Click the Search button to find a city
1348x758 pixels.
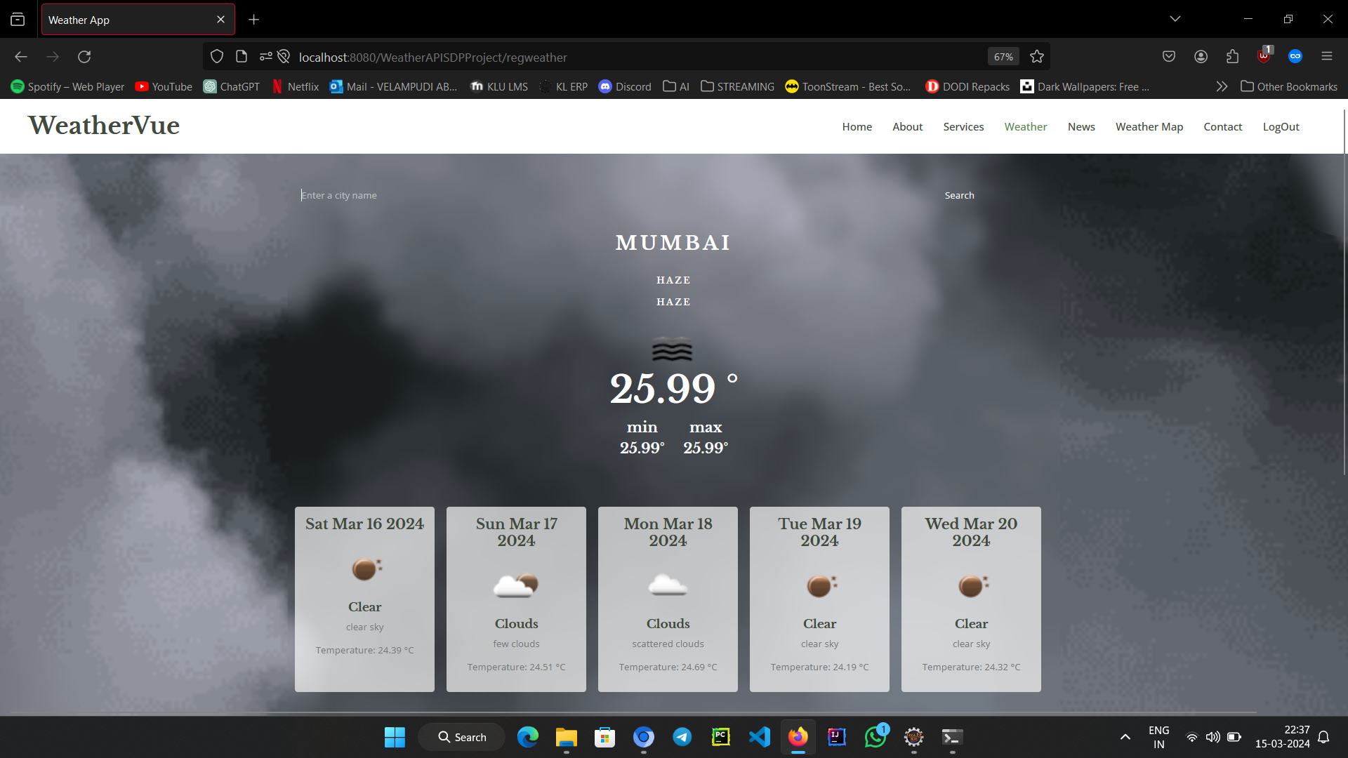(960, 195)
